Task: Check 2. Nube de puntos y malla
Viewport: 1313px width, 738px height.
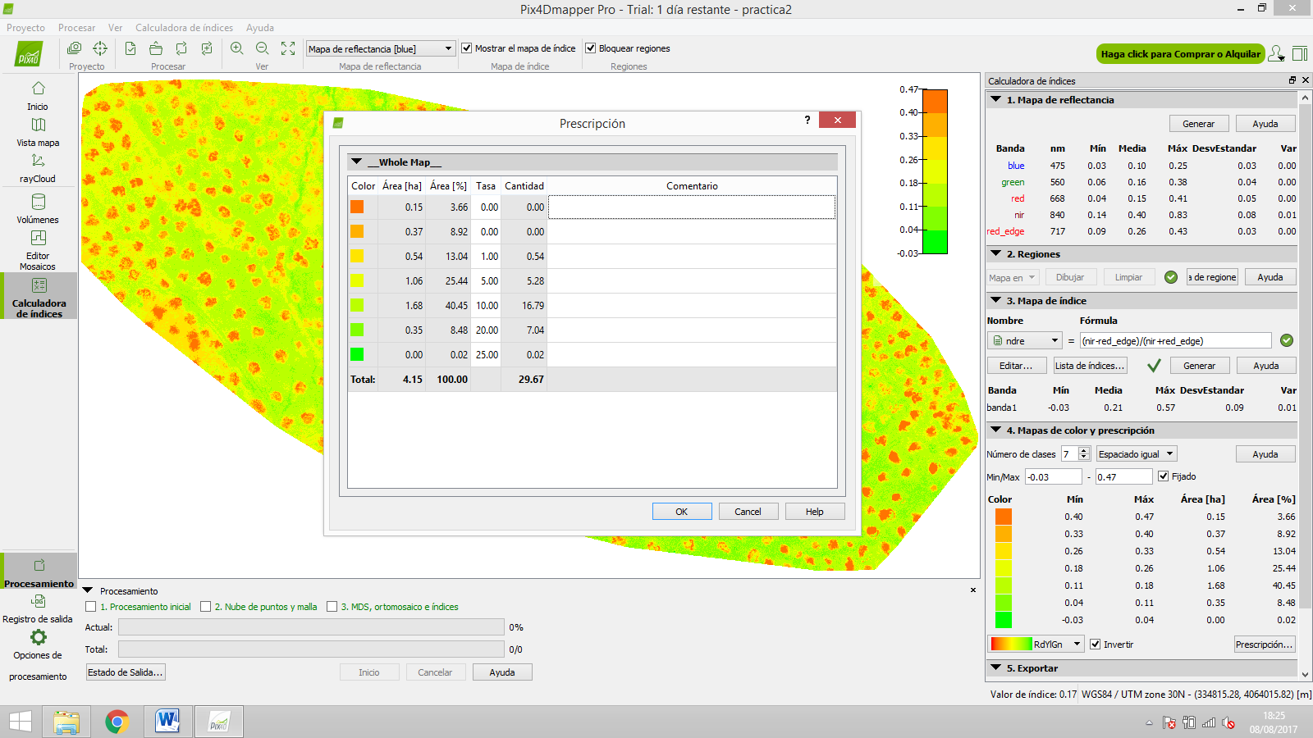Action: [x=205, y=607]
